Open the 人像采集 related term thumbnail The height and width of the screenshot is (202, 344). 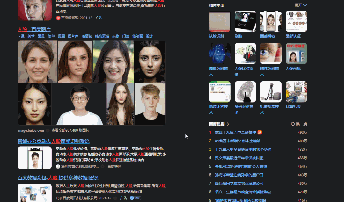pos(296,53)
